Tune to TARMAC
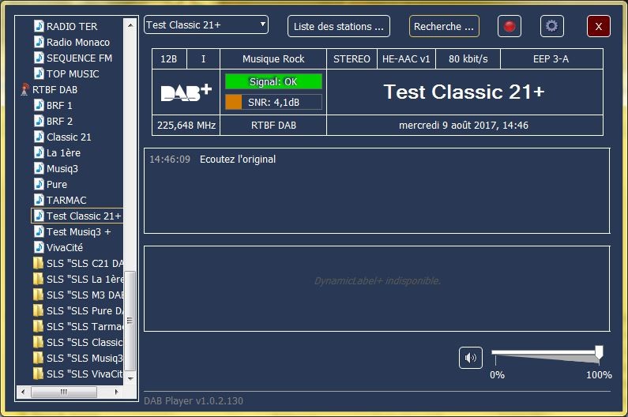 click(x=61, y=200)
